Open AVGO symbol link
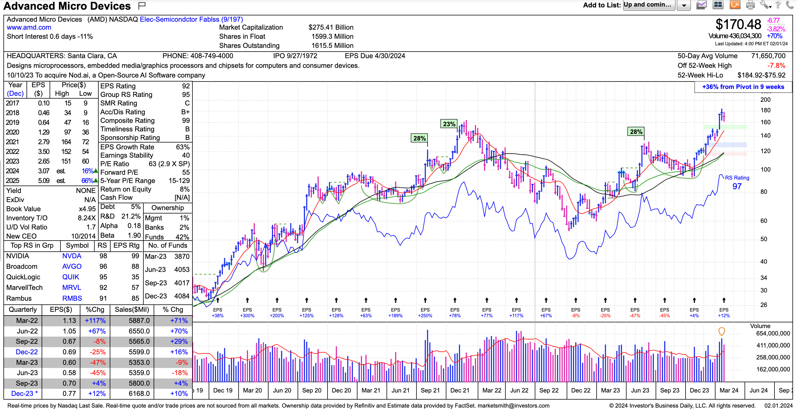This screenshot has height=411, width=797. (x=72, y=266)
